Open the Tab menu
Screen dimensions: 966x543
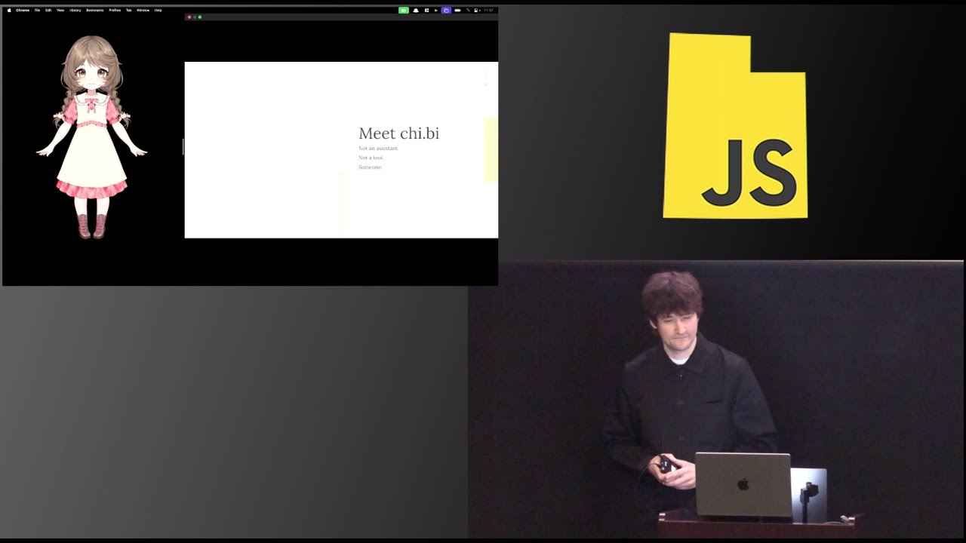coord(129,11)
